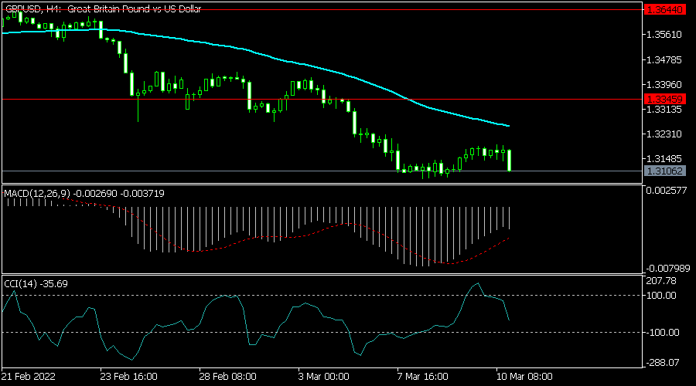
Task: Click the 1.32310 price scale value
Action: click(664, 134)
